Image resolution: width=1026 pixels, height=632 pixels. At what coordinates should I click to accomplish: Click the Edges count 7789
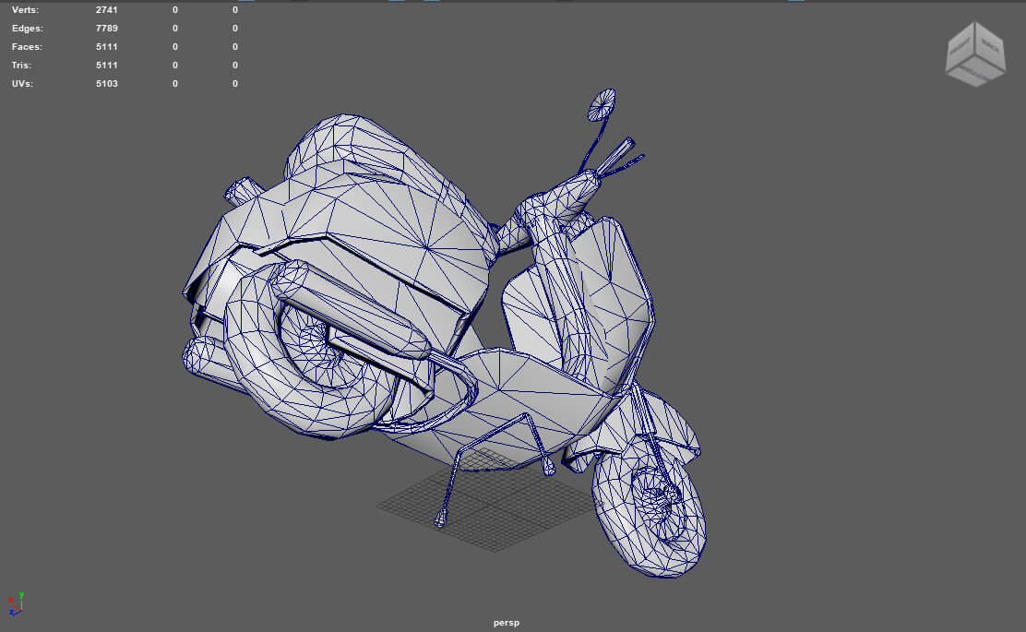click(107, 28)
